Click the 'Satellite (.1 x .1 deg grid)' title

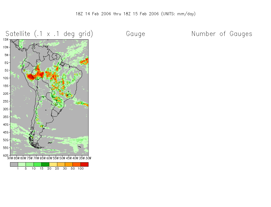49,34
